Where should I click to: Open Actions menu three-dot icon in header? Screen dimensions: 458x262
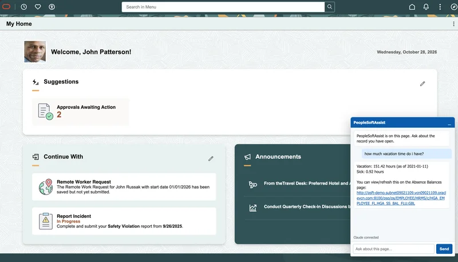440,7
